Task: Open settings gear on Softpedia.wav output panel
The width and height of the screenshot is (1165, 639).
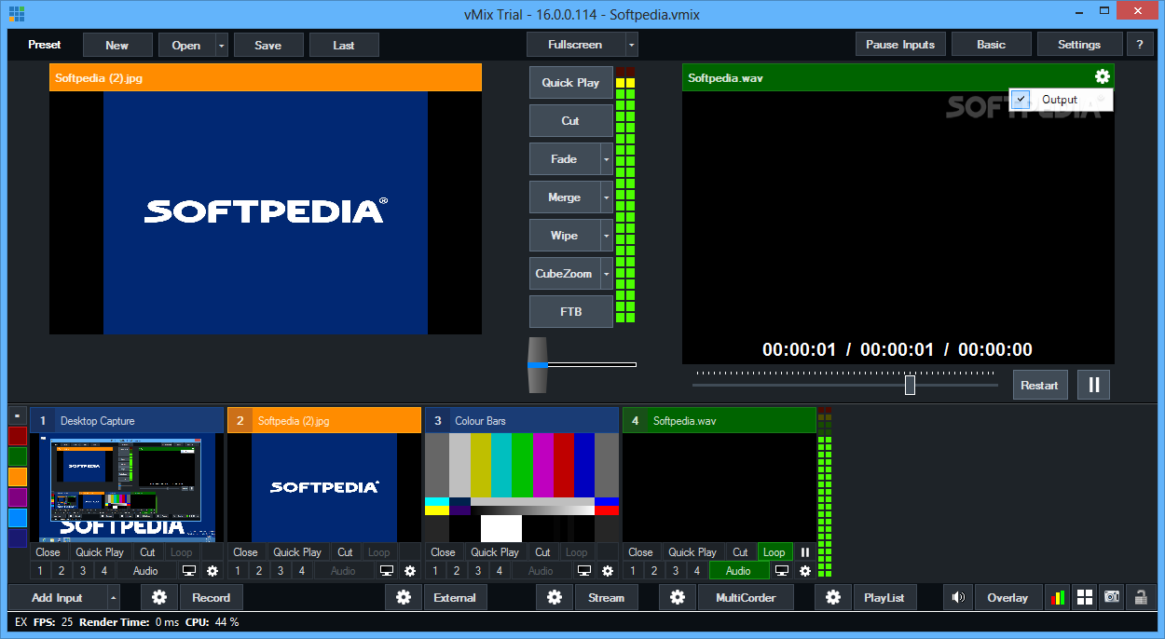Action: 1102,77
